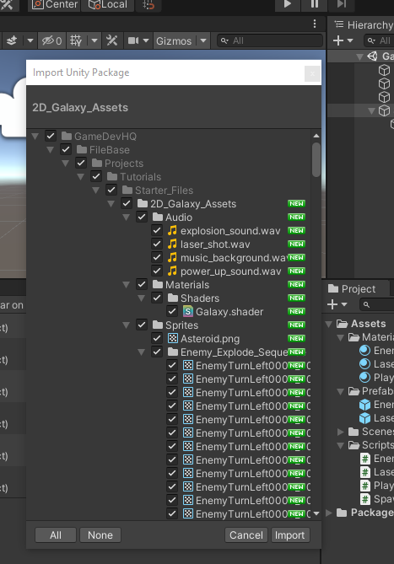
Task: Uncheck the FileBase folder checkbox
Action: pos(66,149)
